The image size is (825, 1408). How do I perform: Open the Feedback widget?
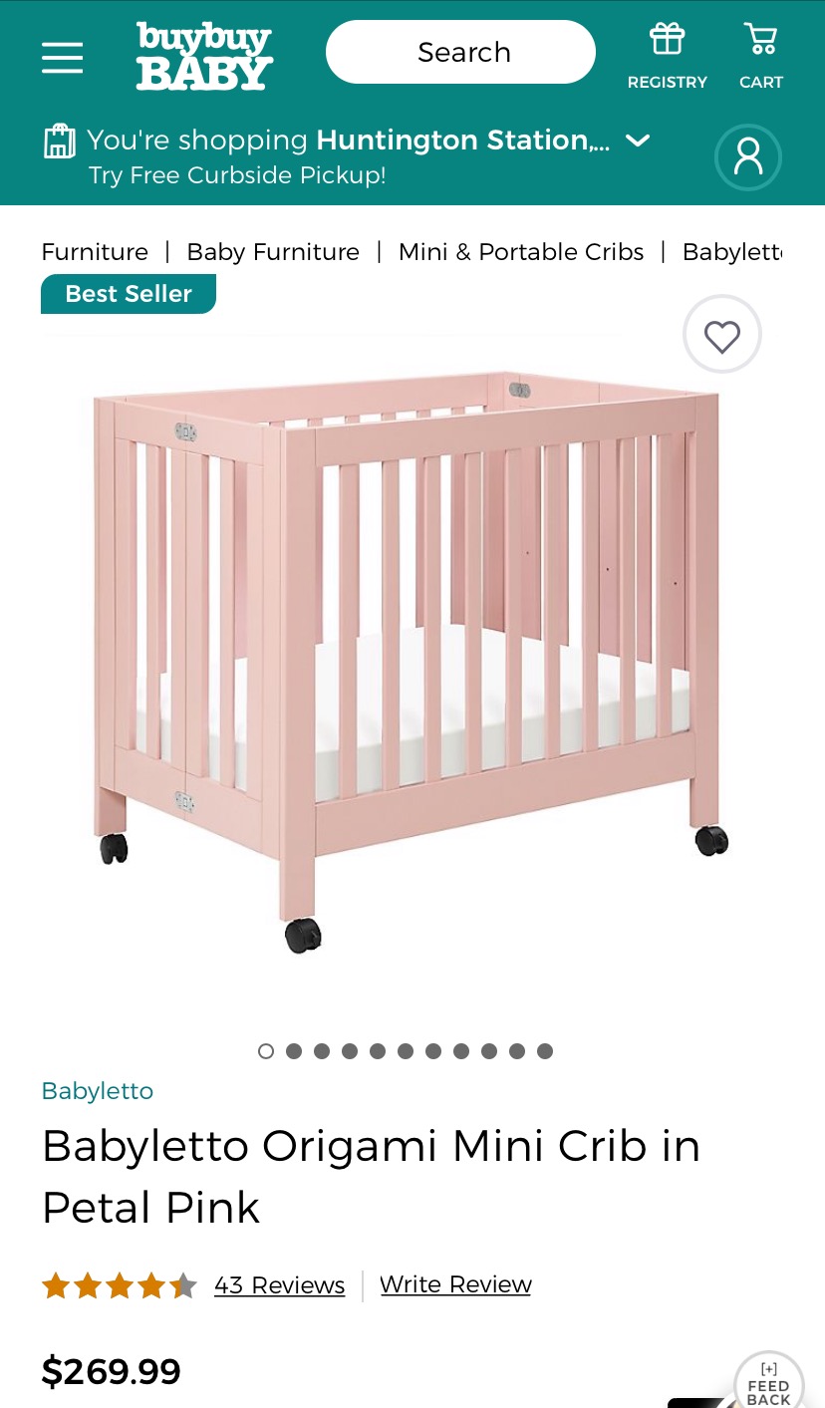point(768,1382)
